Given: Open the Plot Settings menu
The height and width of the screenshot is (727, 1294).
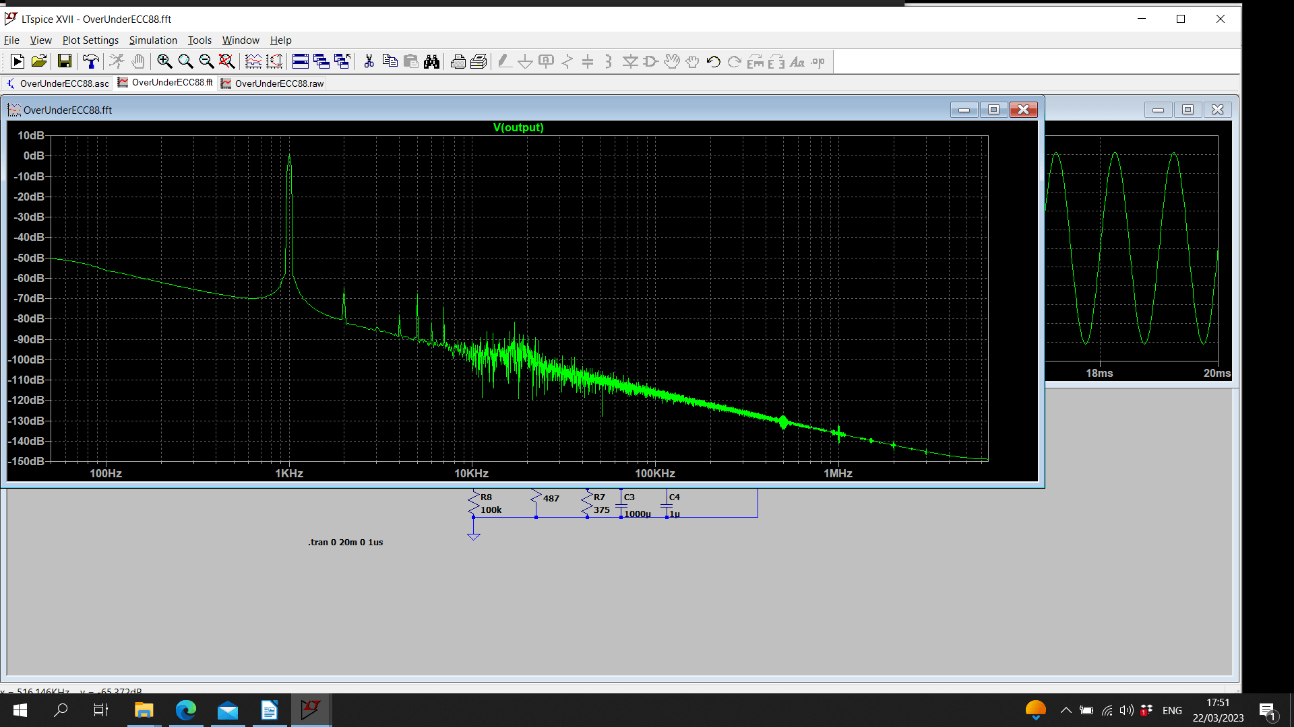Looking at the screenshot, I should click(x=90, y=40).
